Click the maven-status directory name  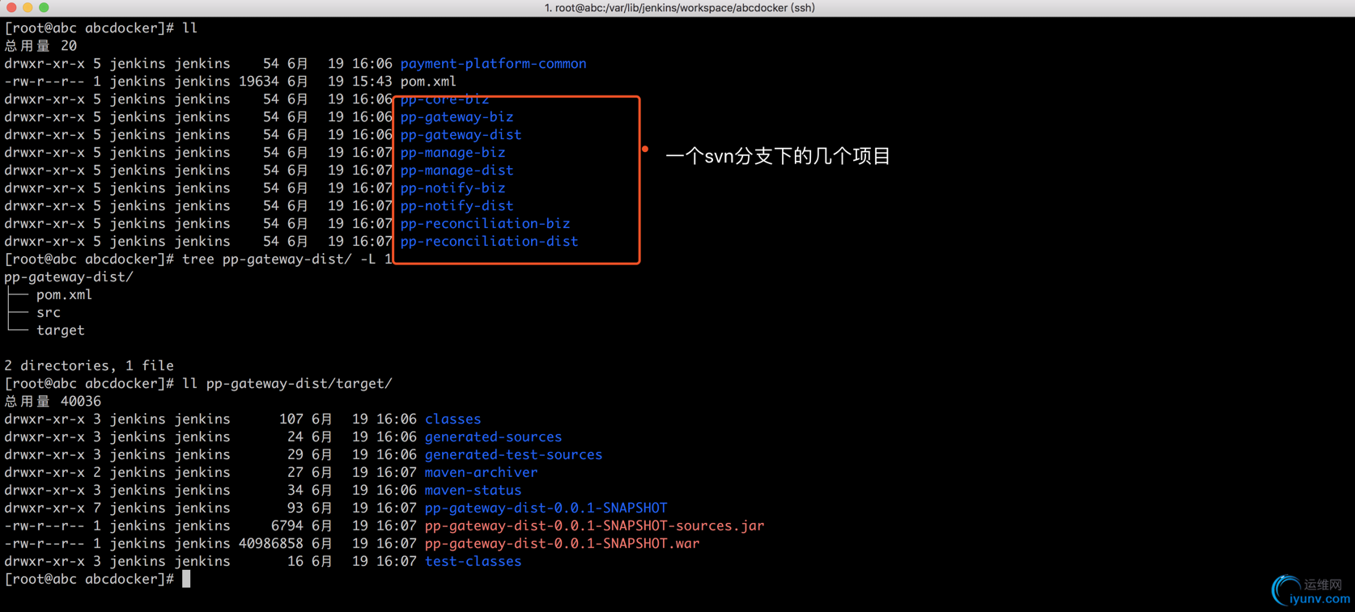[473, 490]
